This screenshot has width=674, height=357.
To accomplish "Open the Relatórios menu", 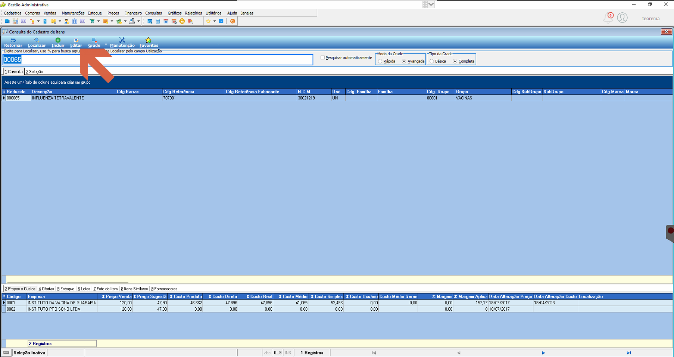I will [x=193, y=13].
